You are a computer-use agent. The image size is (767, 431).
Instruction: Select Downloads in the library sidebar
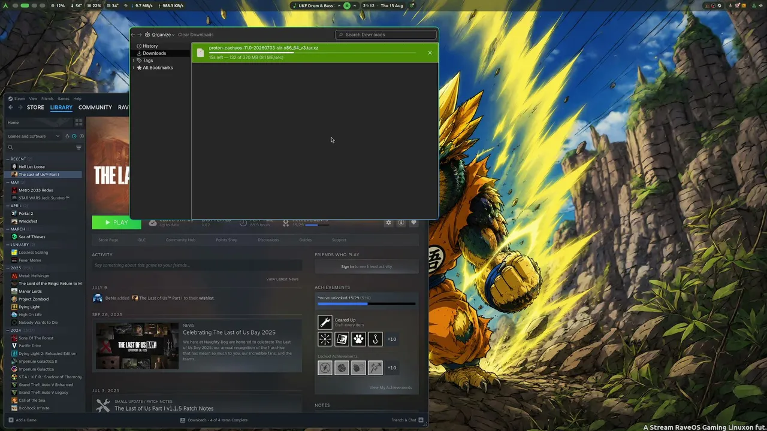[154, 53]
